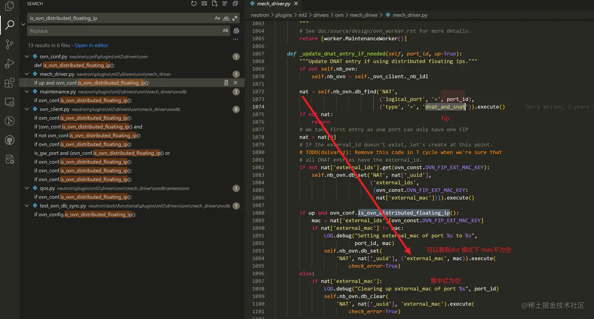Image resolution: width=594 pixels, height=319 pixels.
Task: Open the Remote Explorer view
Action: [9, 102]
